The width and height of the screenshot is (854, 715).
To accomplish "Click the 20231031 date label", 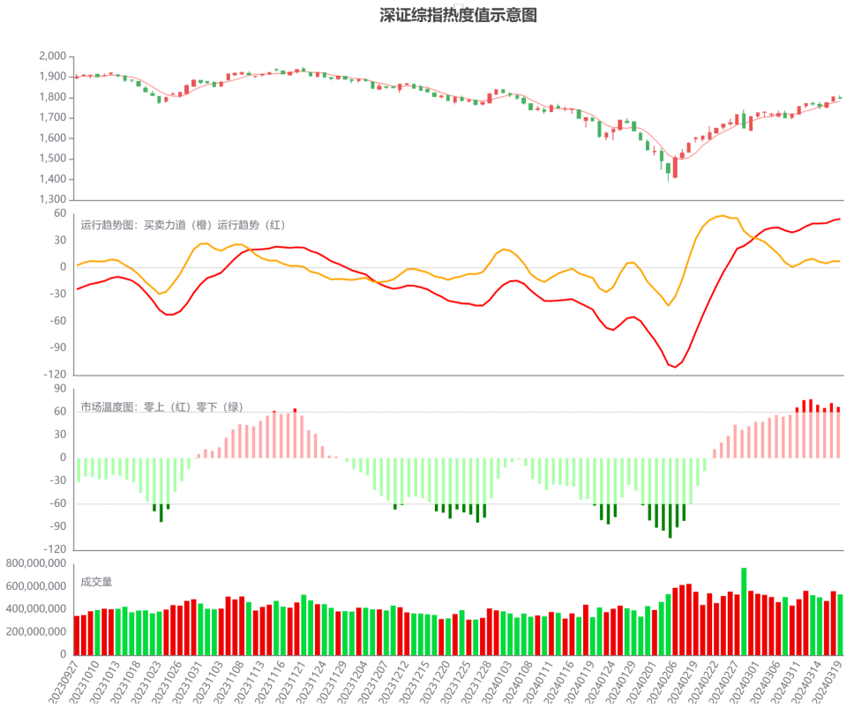I will [x=187, y=681].
